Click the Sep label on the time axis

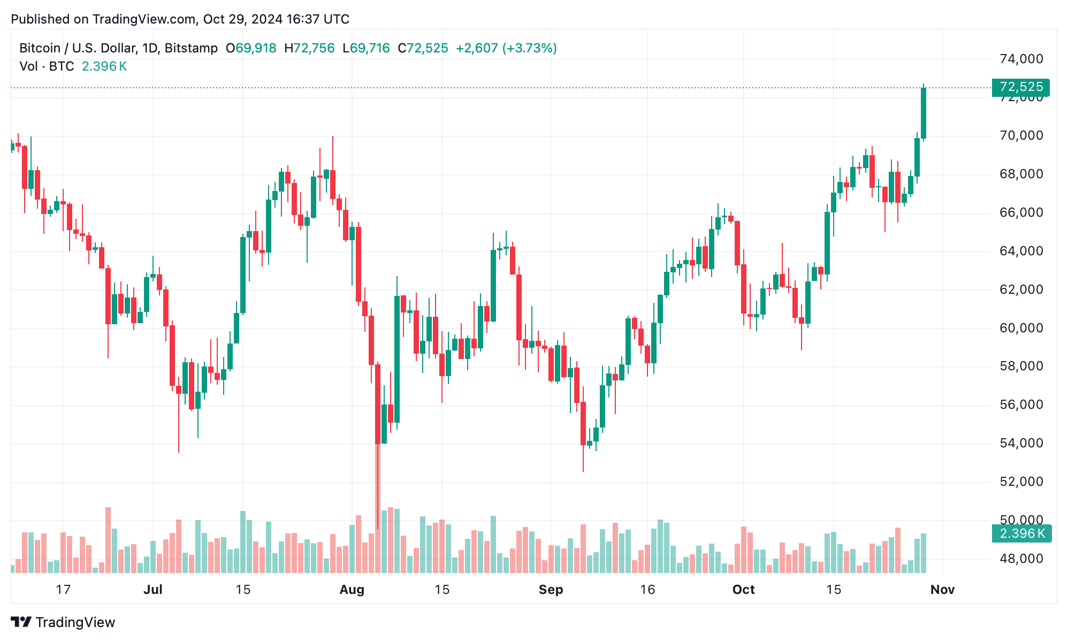coord(551,590)
